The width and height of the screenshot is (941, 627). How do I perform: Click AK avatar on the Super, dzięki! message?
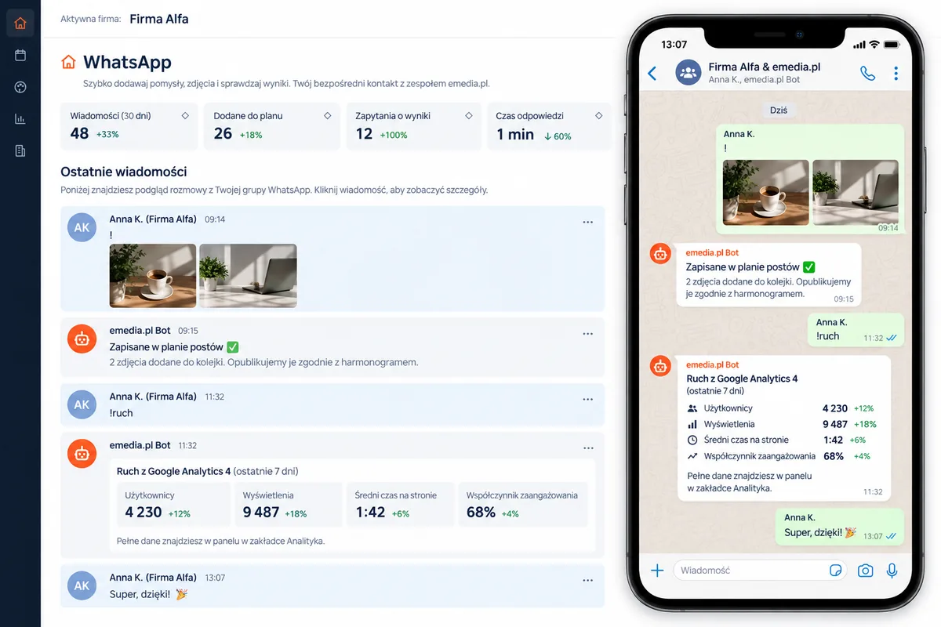82,585
